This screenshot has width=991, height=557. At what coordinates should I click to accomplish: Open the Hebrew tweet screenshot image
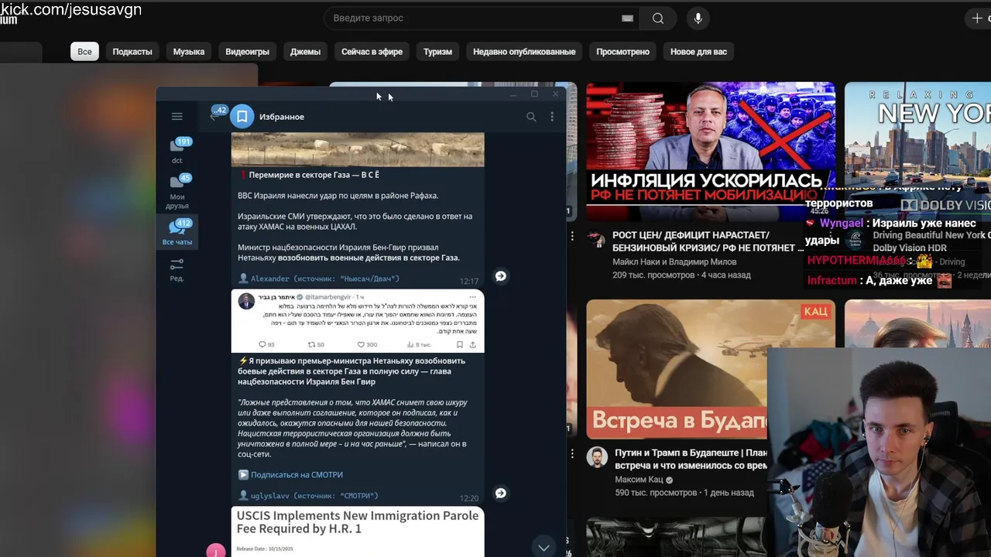[x=358, y=321]
